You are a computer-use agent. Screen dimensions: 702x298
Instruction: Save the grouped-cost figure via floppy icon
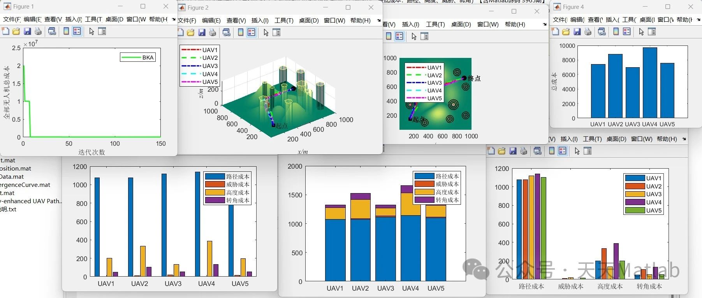[x=513, y=151]
